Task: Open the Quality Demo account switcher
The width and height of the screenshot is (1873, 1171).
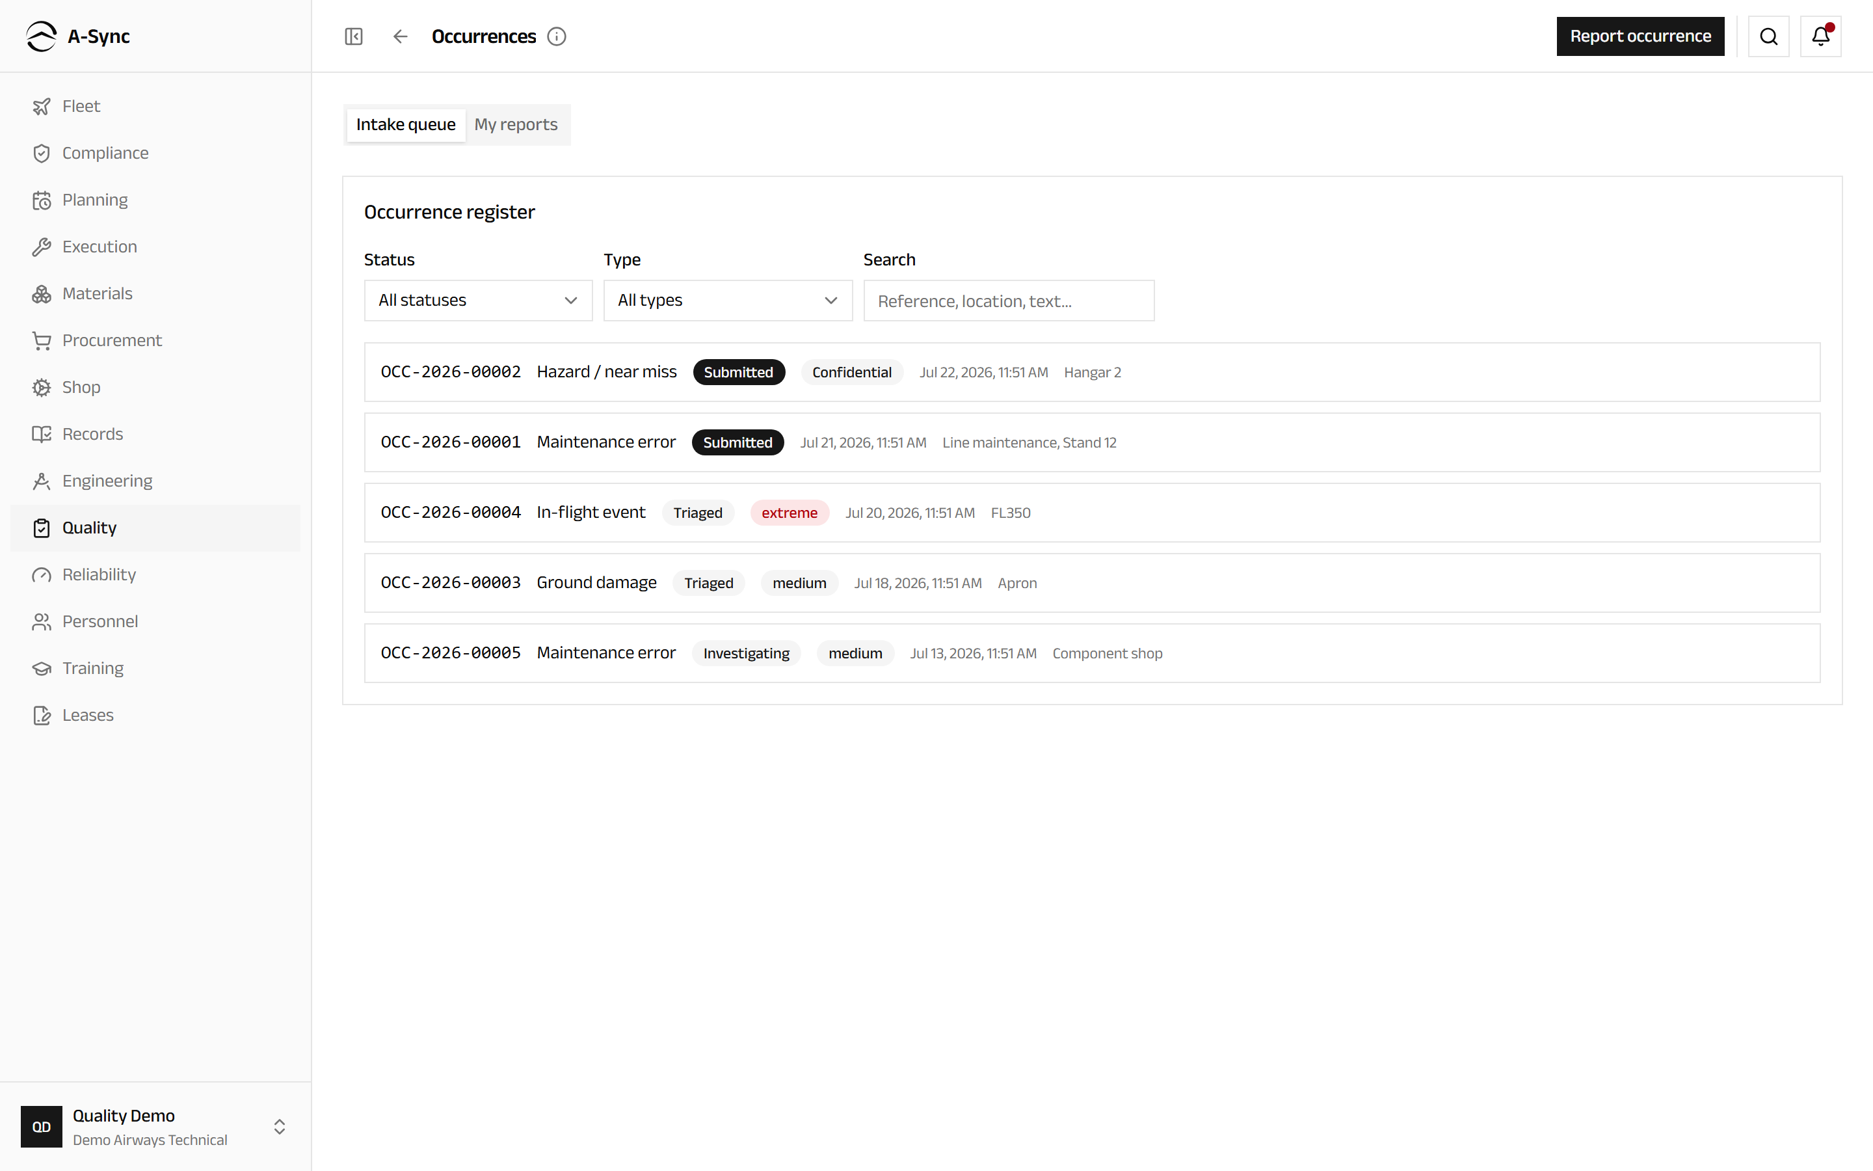Action: tap(155, 1127)
